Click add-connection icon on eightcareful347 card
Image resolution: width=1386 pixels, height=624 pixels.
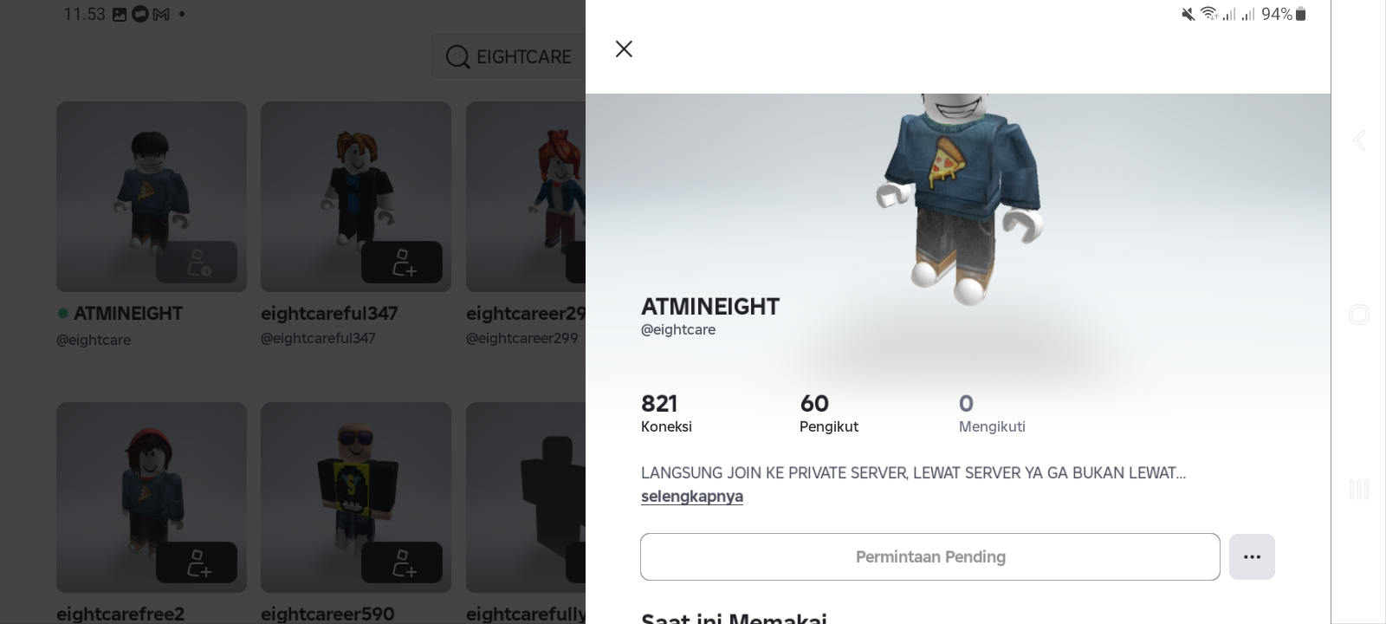(402, 262)
